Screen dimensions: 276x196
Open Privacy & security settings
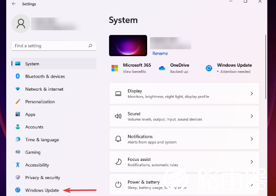[x=54, y=177]
